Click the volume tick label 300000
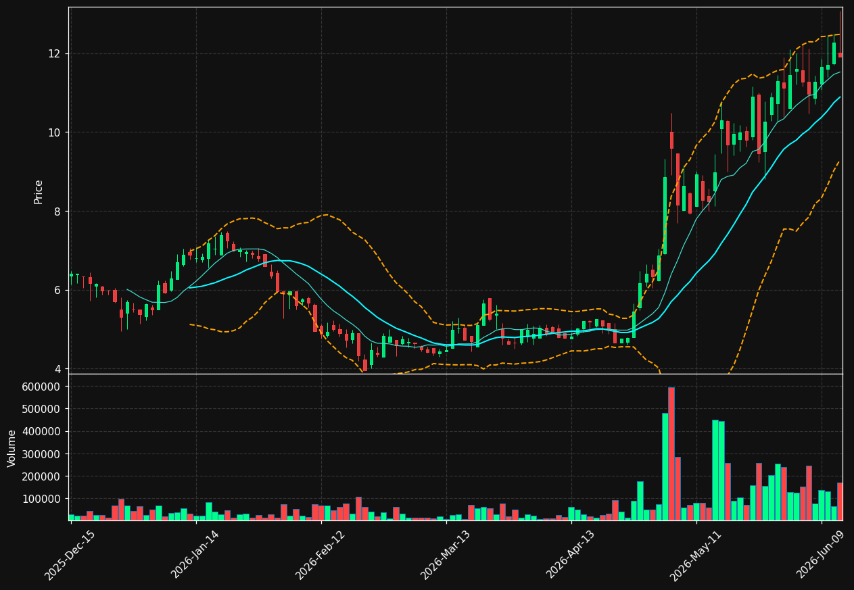854x590 pixels. tap(42, 454)
